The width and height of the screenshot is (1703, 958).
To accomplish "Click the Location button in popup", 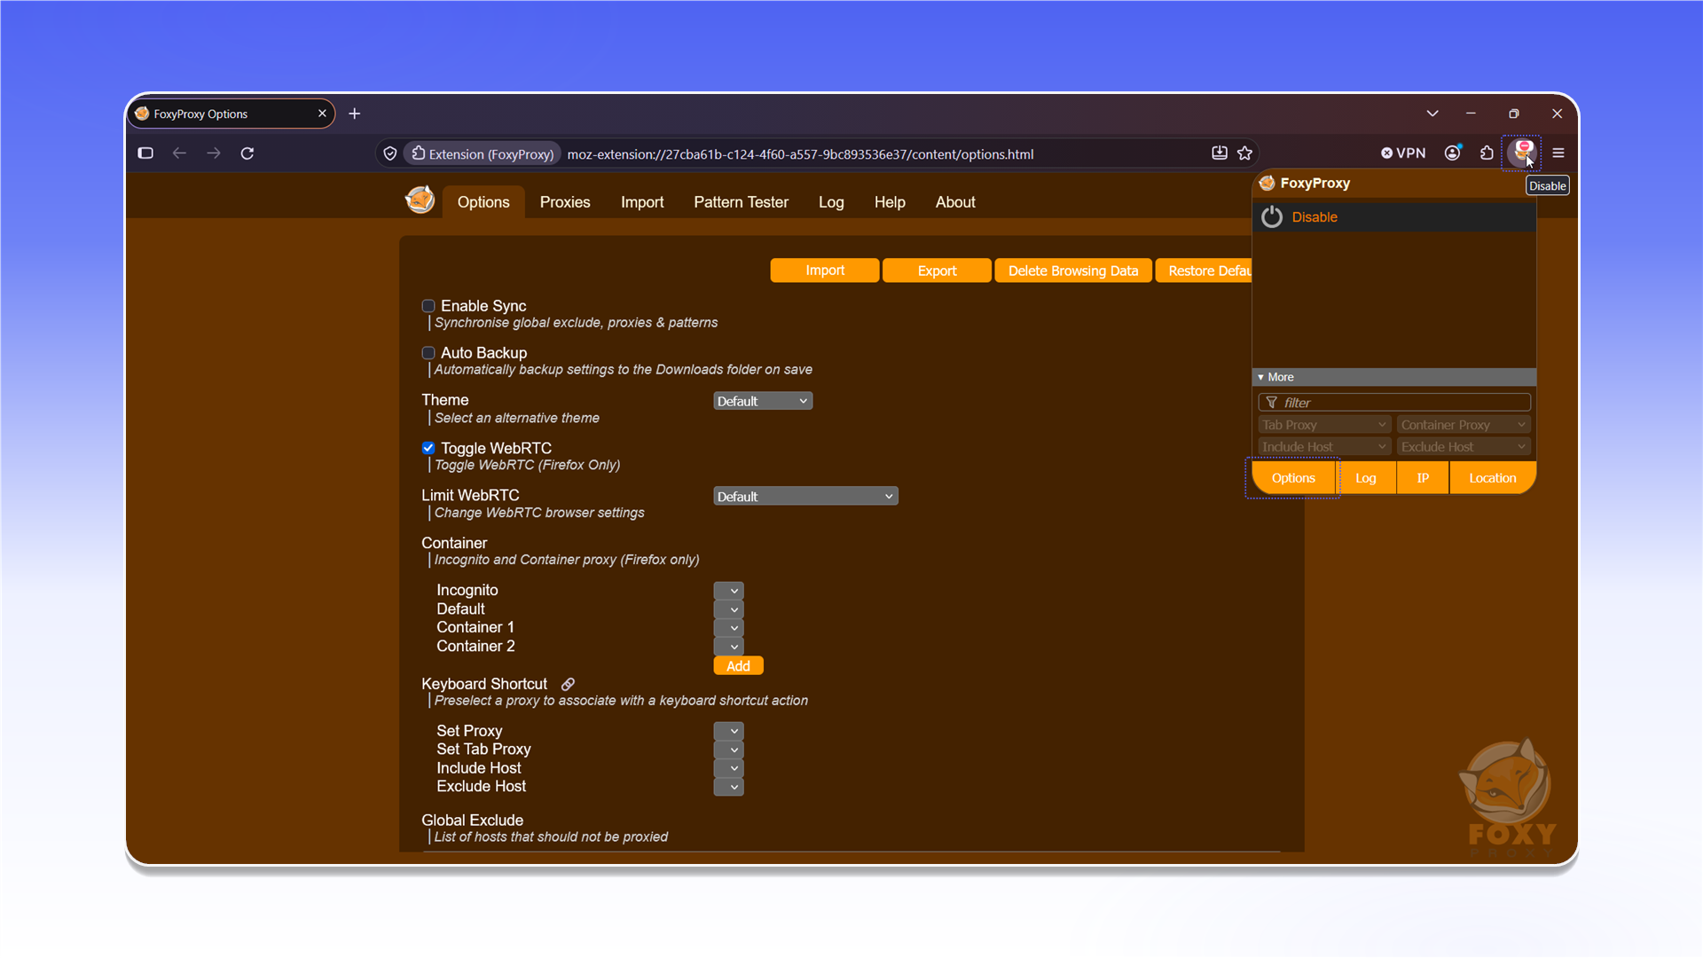I will click(x=1492, y=478).
